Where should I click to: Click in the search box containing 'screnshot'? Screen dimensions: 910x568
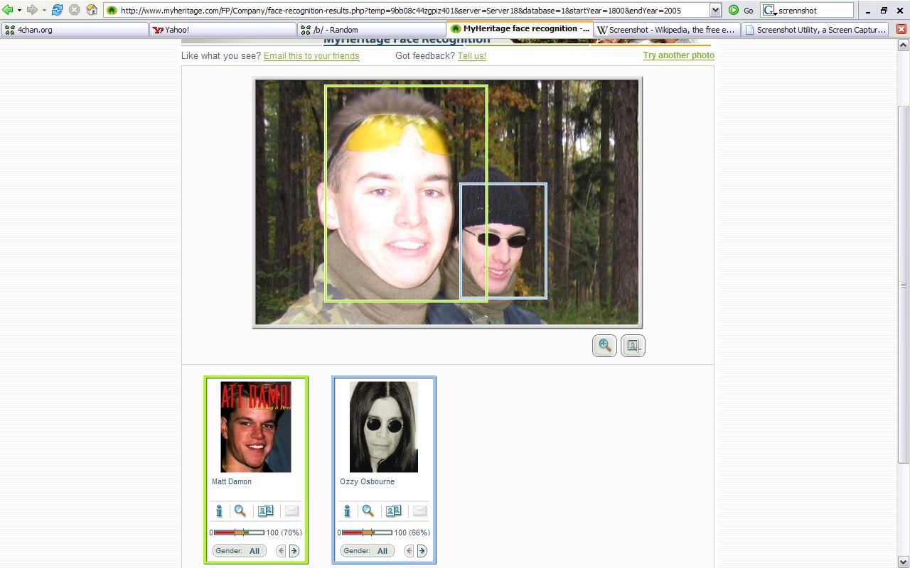tap(815, 10)
